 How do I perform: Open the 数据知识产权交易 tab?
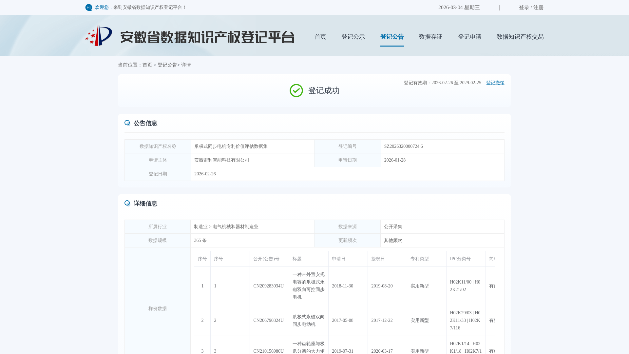pyautogui.click(x=520, y=37)
